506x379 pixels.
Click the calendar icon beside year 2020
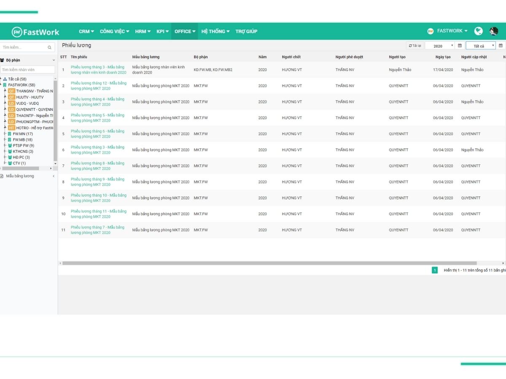460,46
